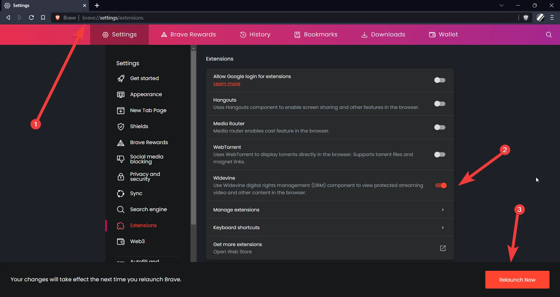Switch to the Brave Rewards top tab

[x=188, y=35]
